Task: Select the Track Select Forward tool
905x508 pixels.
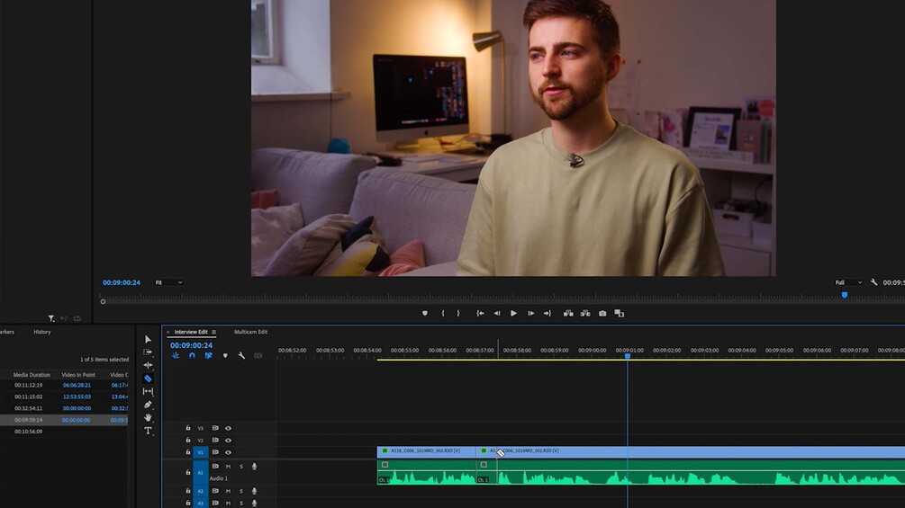Action: (148, 352)
